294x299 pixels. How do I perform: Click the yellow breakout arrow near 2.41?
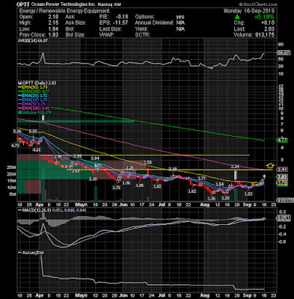click(x=270, y=165)
